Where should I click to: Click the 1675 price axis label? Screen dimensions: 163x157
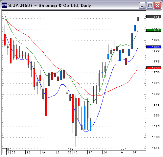(x=156, y=105)
